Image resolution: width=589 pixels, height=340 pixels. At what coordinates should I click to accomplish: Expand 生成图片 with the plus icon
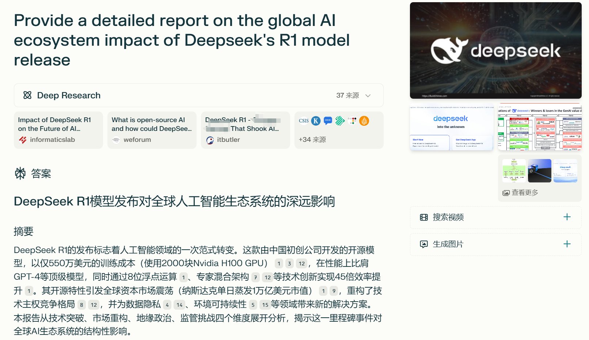pyautogui.click(x=567, y=244)
